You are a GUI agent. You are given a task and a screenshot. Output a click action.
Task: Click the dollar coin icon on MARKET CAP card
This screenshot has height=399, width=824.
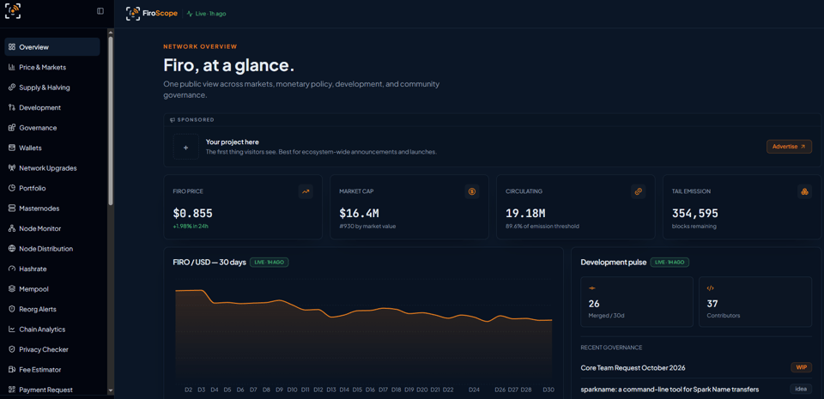click(472, 191)
